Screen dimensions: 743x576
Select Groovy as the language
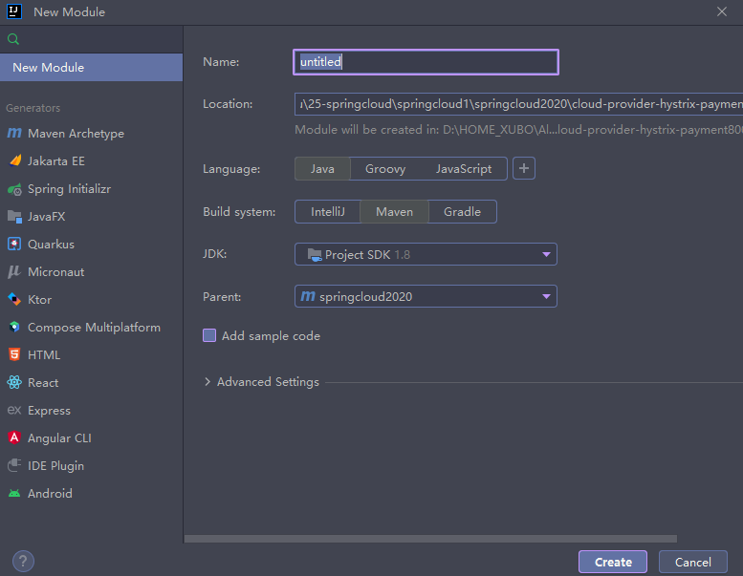385,169
